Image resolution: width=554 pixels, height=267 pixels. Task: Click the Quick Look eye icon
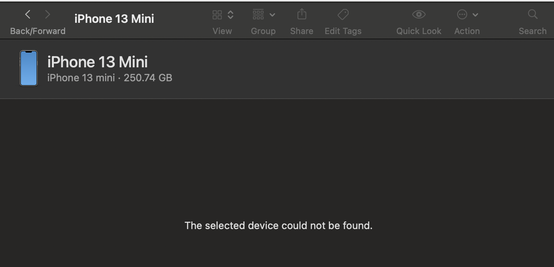coord(419,15)
